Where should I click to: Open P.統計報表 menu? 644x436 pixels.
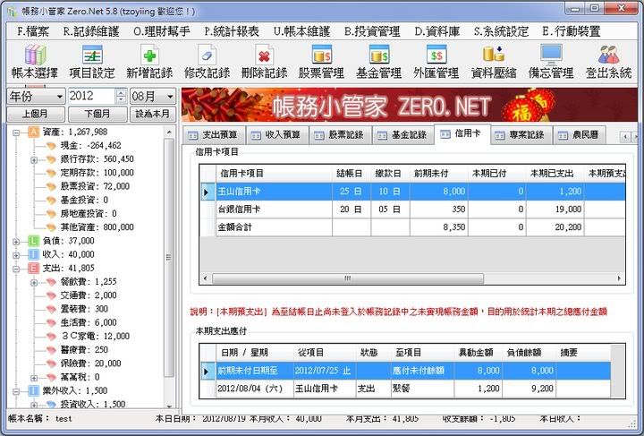tap(232, 31)
